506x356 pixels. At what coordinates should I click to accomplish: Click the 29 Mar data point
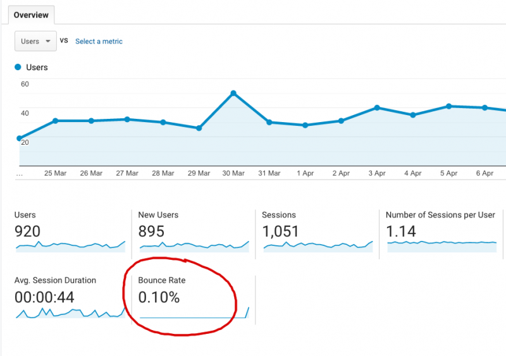click(x=199, y=128)
